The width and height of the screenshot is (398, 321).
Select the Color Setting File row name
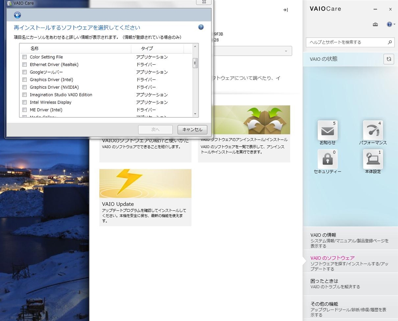(x=46, y=57)
